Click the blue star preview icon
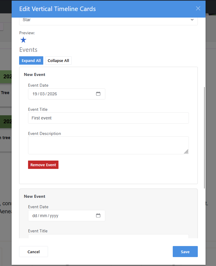The width and height of the screenshot is (216, 266). (23, 40)
